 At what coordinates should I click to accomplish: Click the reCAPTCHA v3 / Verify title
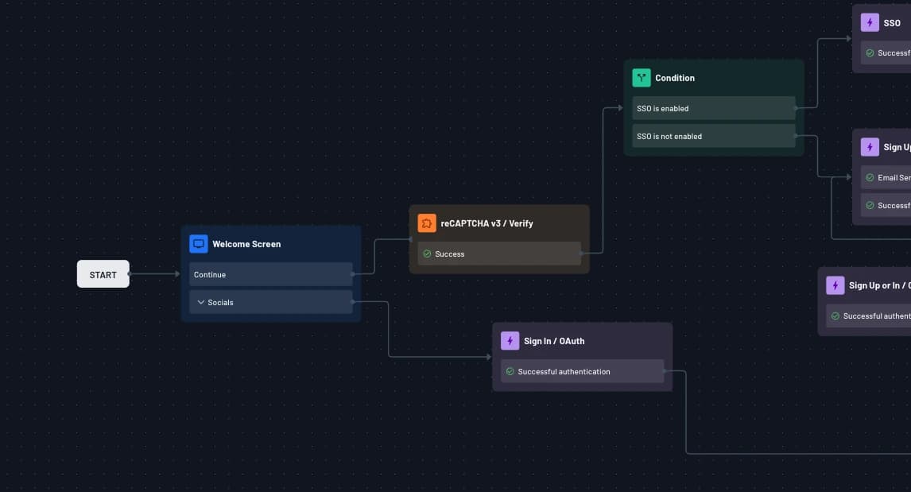click(x=487, y=223)
